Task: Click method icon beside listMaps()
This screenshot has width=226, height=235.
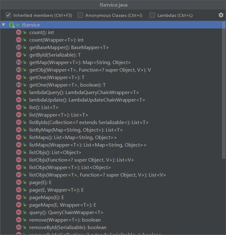Action: pos(19,137)
